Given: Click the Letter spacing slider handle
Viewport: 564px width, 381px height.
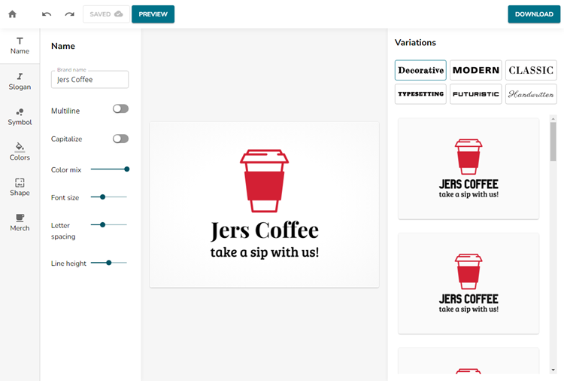Looking at the screenshot, I should coord(102,224).
